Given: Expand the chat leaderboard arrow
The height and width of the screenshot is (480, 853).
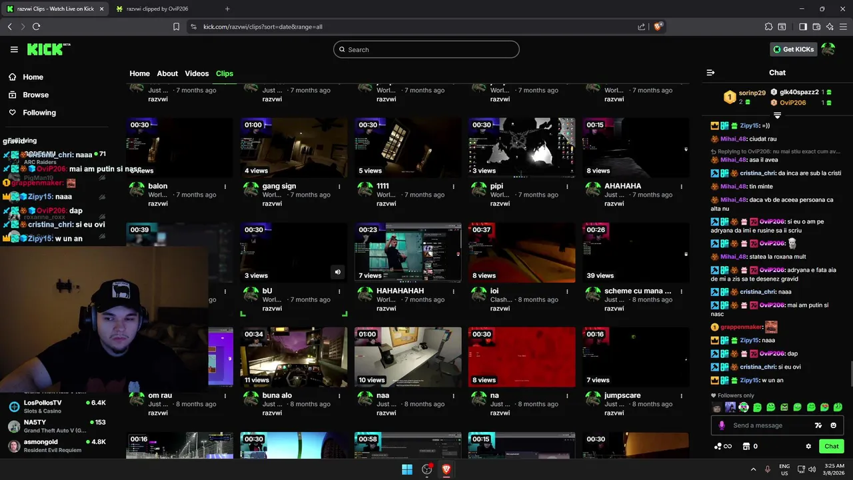Looking at the screenshot, I should (777, 116).
